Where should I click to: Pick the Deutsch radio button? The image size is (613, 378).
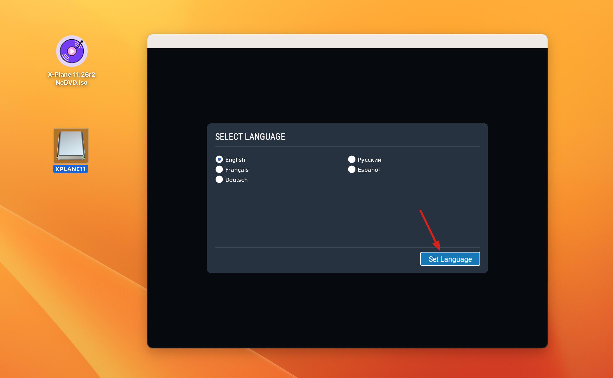(219, 179)
